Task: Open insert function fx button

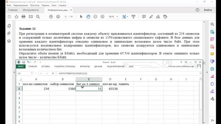Action: [53, 73]
